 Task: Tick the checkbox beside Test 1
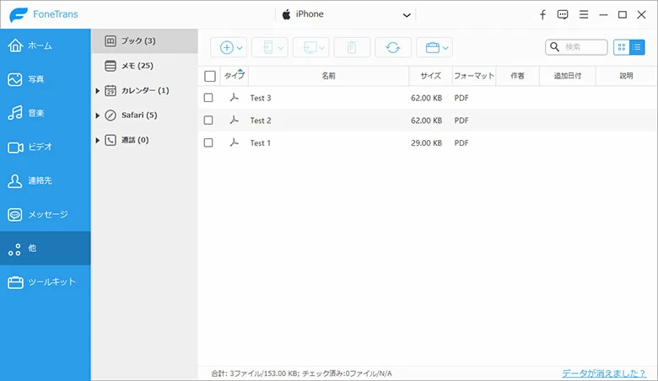pyautogui.click(x=209, y=143)
